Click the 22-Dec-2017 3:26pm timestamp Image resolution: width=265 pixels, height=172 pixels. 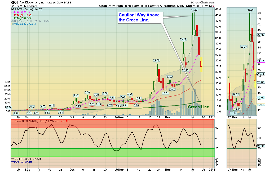coord(24,6)
